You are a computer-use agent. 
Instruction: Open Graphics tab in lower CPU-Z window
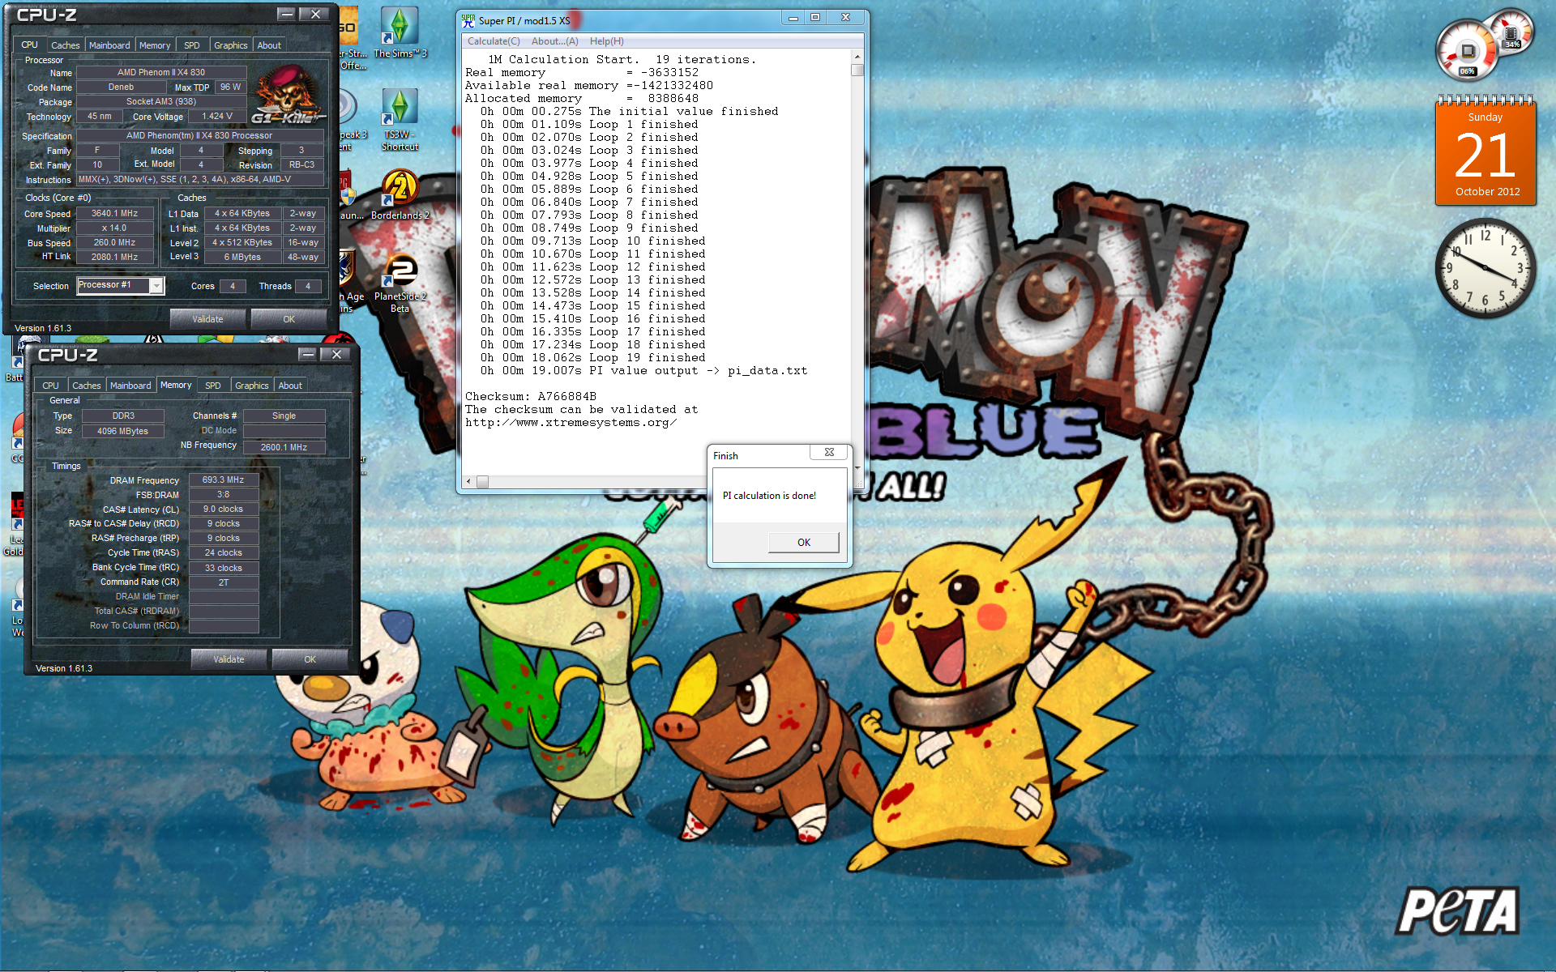[252, 386]
